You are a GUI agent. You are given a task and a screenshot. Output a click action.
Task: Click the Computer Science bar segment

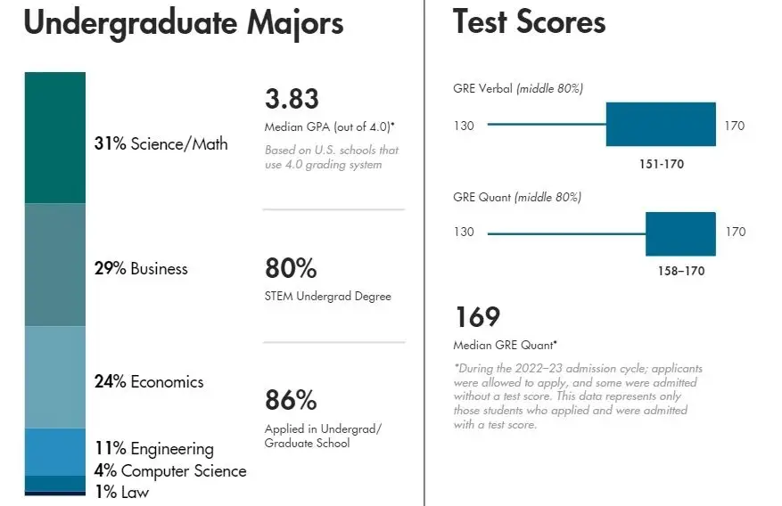pyautogui.click(x=55, y=483)
